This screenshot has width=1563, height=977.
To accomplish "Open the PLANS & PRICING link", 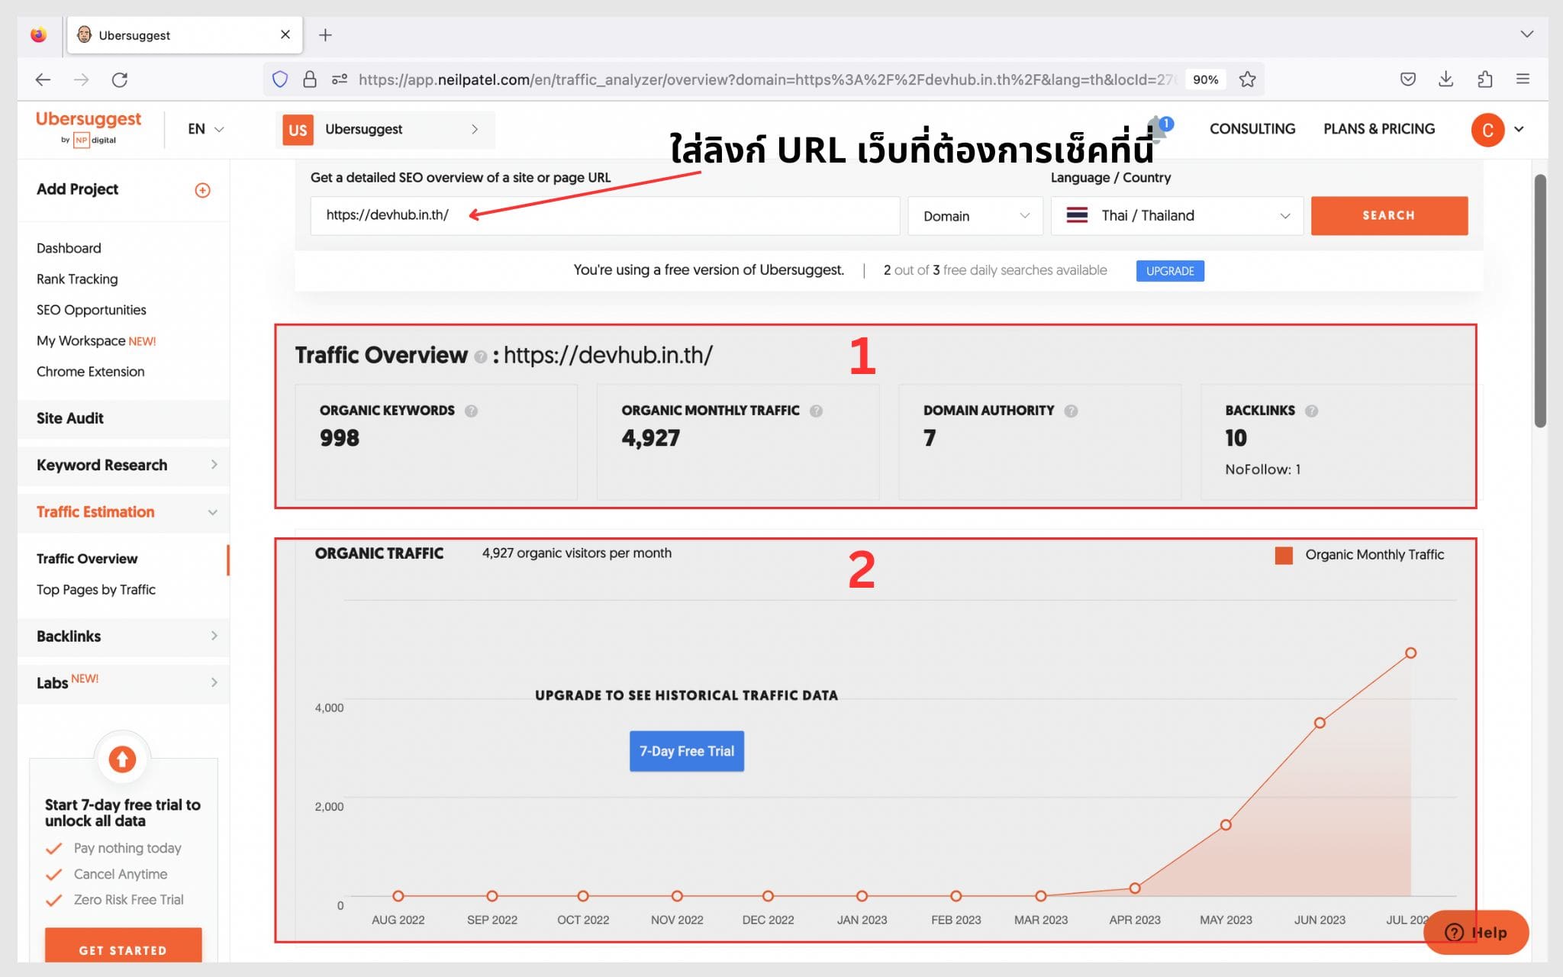I will pos(1379,129).
